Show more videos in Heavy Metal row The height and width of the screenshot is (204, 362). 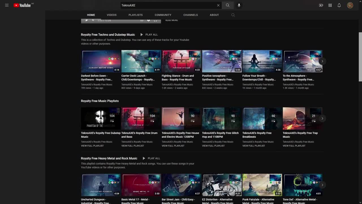click(322, 185)
